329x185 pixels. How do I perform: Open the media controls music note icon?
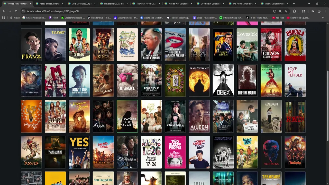[x=313, y=11]
